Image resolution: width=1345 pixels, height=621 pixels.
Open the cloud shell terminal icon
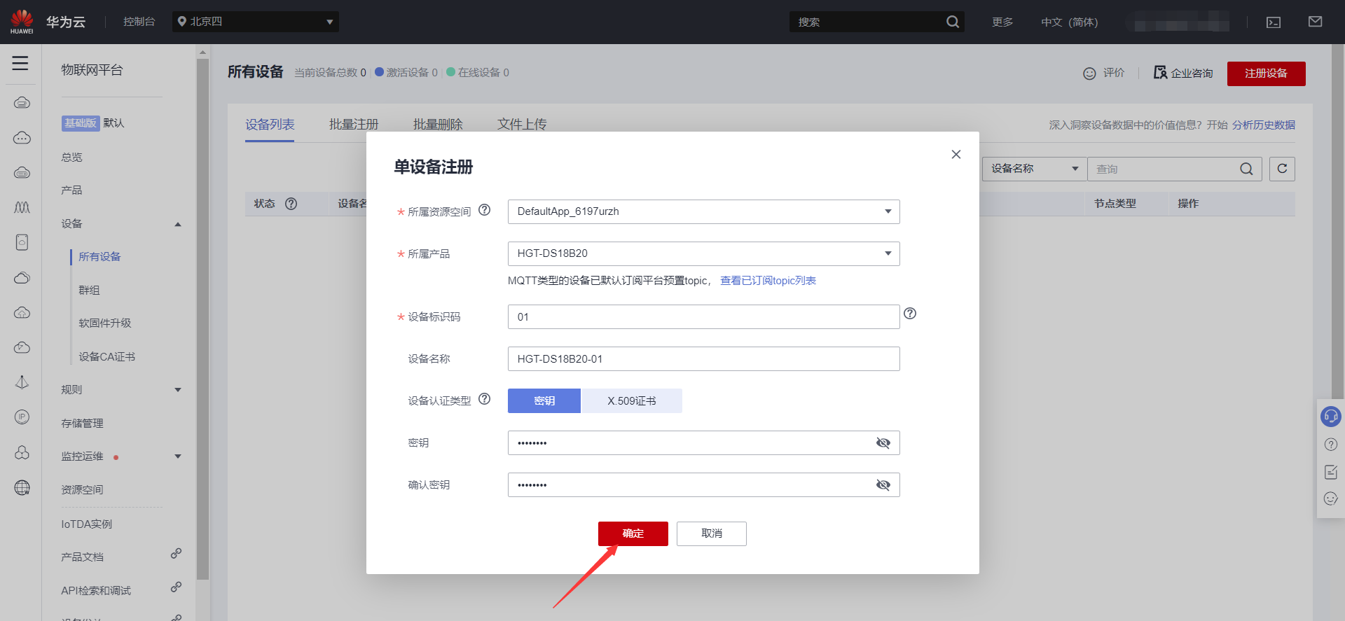(x=1274, y=22)
